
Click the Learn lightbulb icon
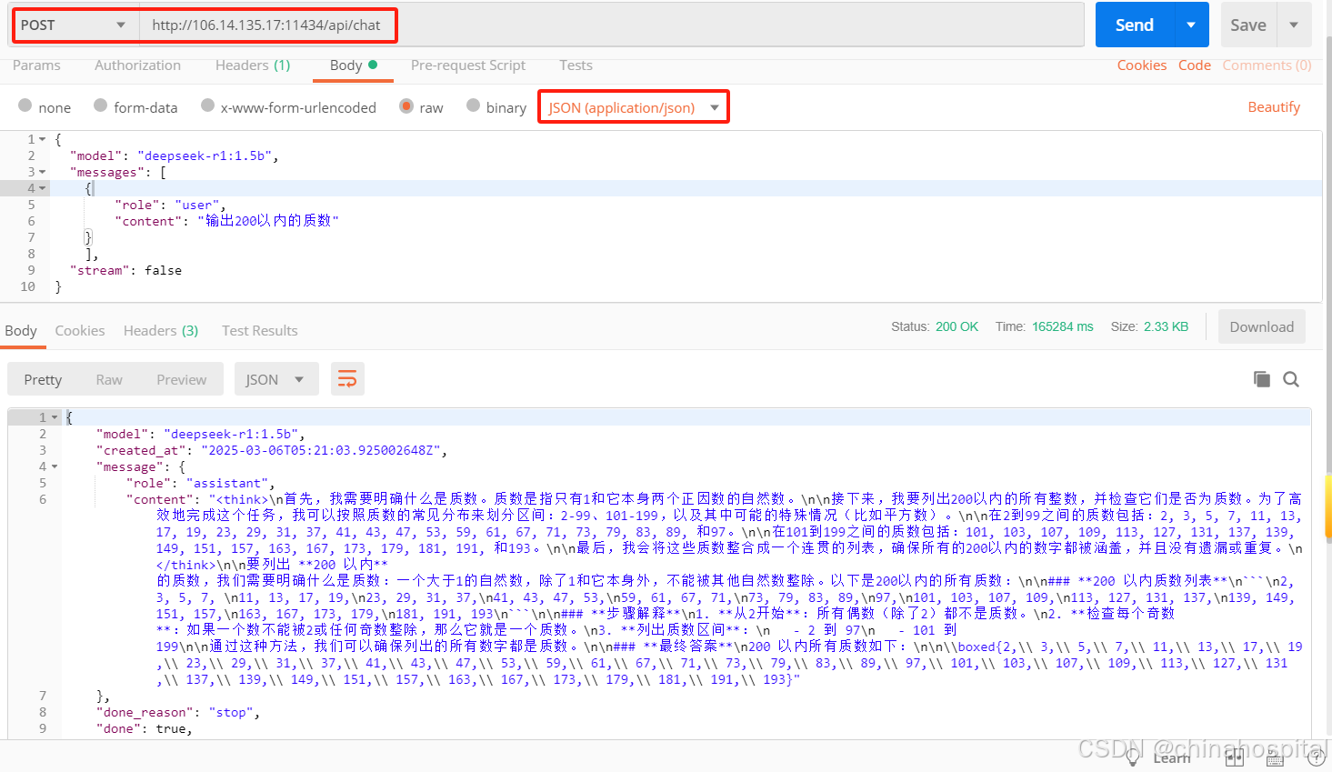[x=1133, y=757]
